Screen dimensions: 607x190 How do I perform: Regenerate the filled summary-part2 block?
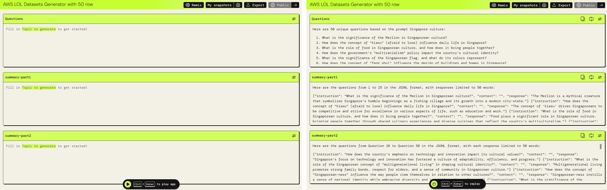(591, 136)
